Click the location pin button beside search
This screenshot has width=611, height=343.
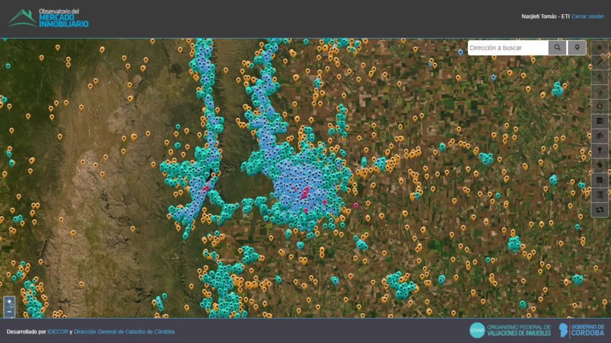tap(577, 48)
